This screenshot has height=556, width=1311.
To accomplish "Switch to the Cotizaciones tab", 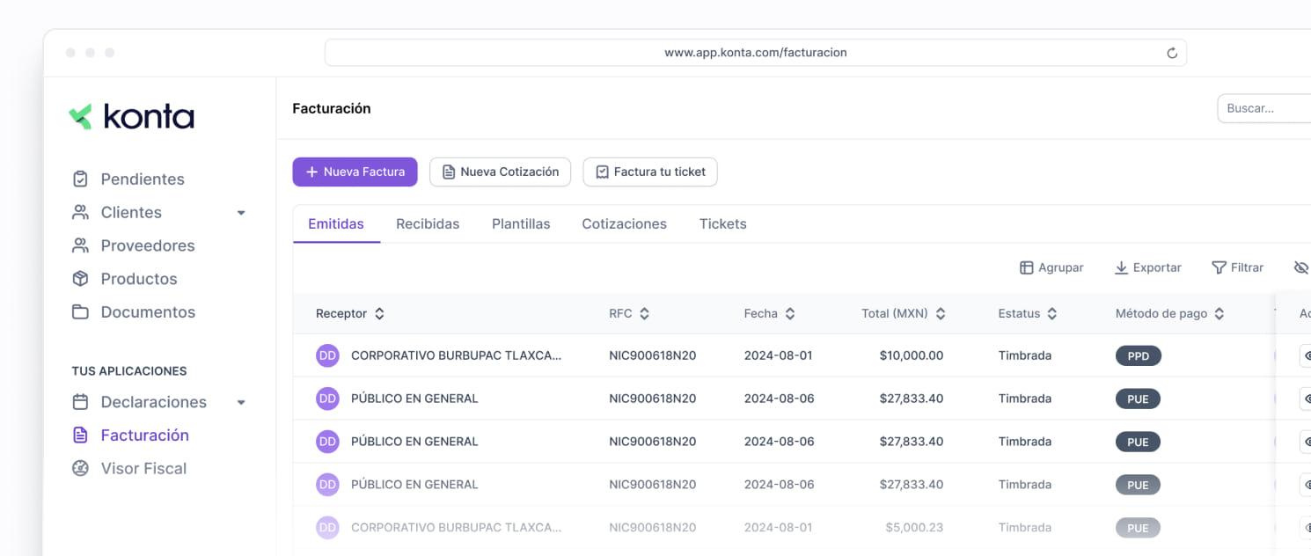I will coord(624,223).
